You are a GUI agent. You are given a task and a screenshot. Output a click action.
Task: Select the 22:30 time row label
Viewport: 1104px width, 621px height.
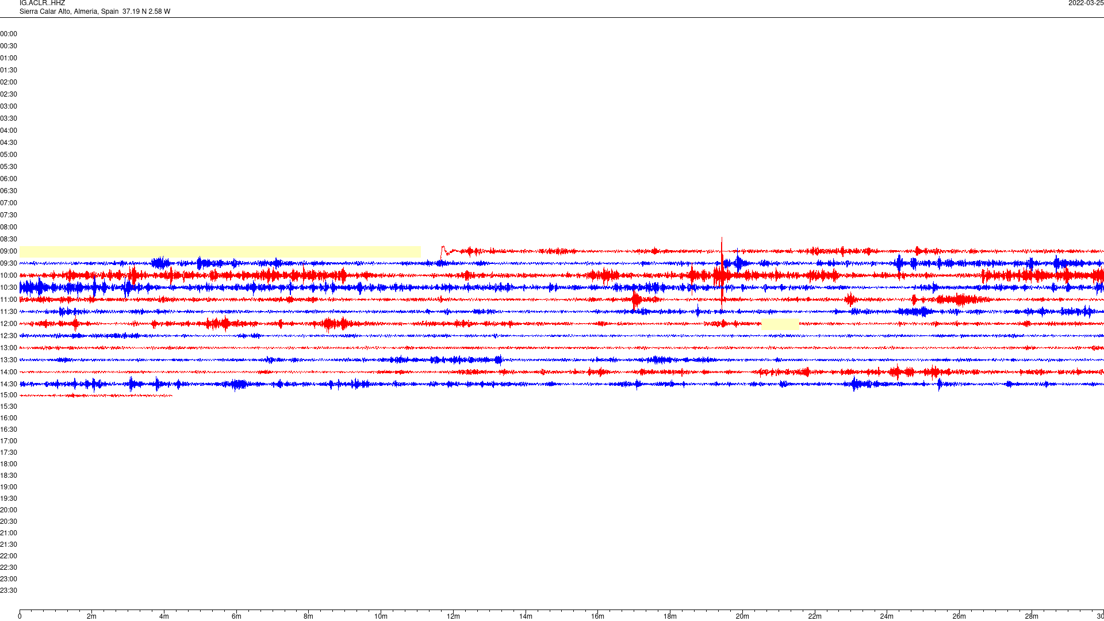pos(9,568)
